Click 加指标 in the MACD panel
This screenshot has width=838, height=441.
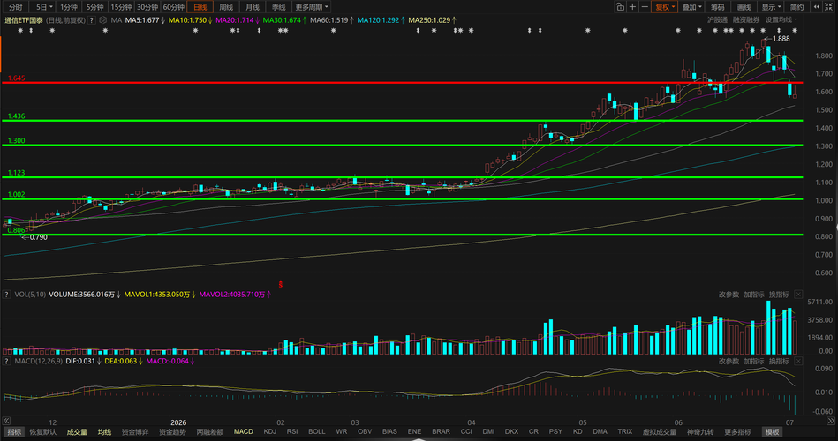pos(754,362)
